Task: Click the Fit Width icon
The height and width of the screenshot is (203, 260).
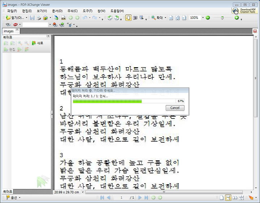Action: (x=184, y=18)
